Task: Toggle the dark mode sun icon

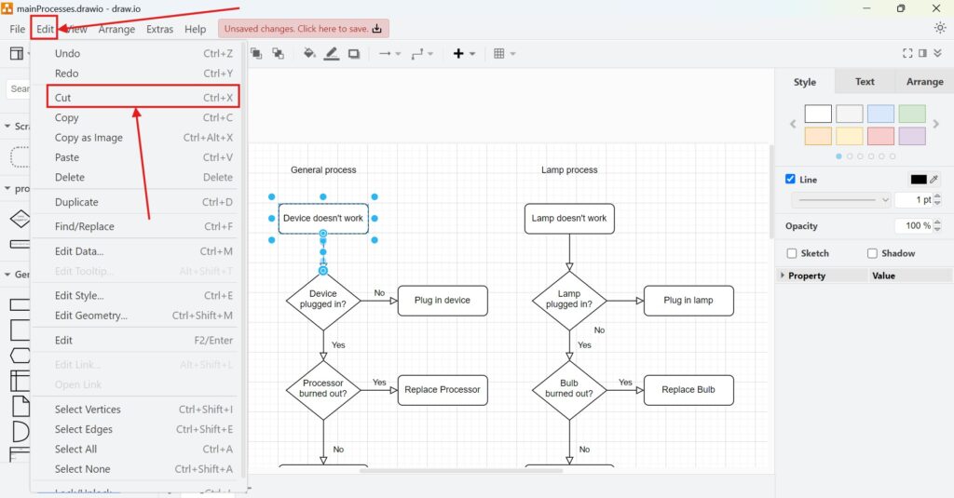Action: pyautogui.click(x=939, y=28)
